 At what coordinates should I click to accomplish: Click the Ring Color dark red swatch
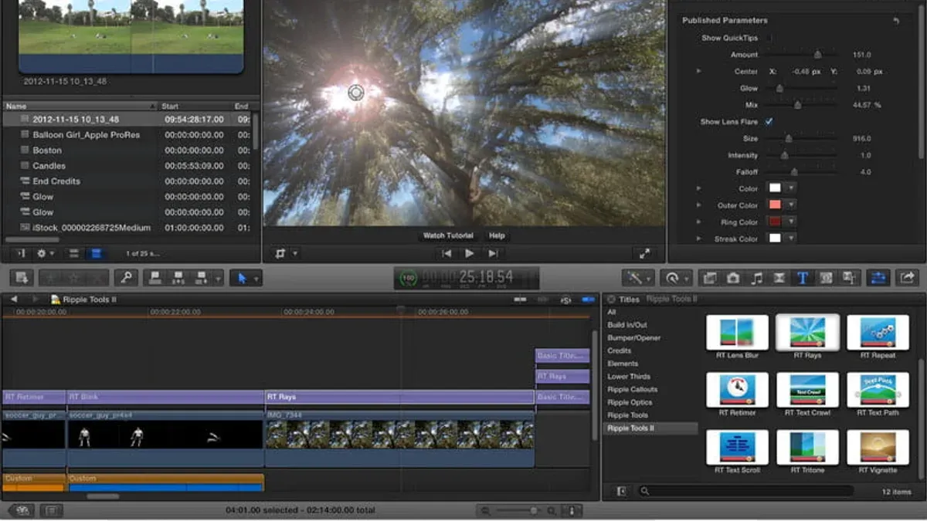[775, 222]
